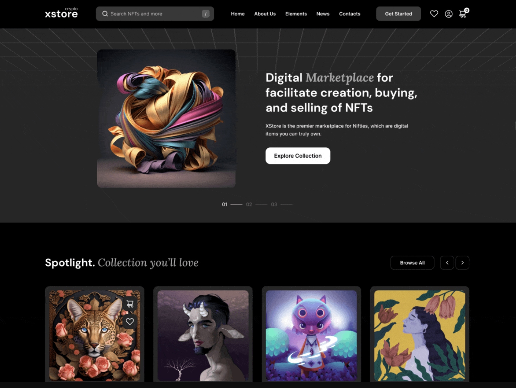516x388 pixels.
Task: Click the slash shortcut badge in search
Action: [205, 14]
